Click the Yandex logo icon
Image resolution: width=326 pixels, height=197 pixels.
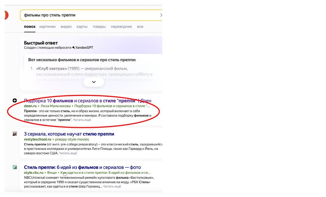coord(7,15)
